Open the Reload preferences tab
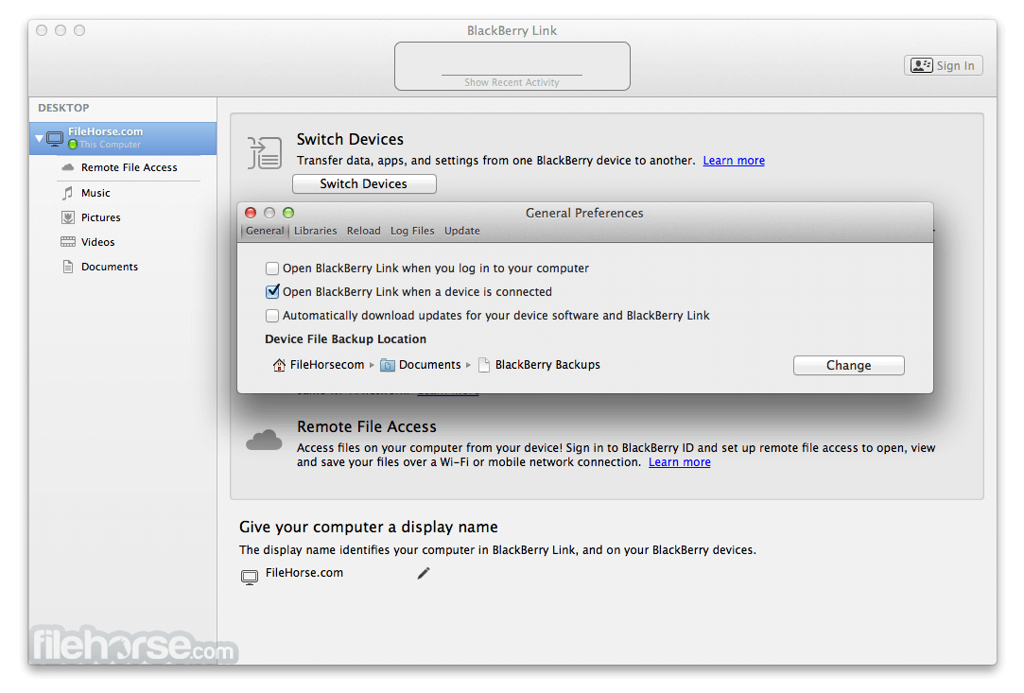 (x=364, y=231)
